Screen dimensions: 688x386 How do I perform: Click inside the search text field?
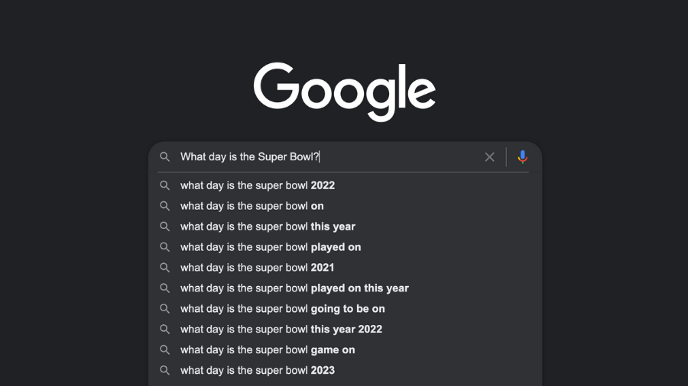[x=398, y=157]
